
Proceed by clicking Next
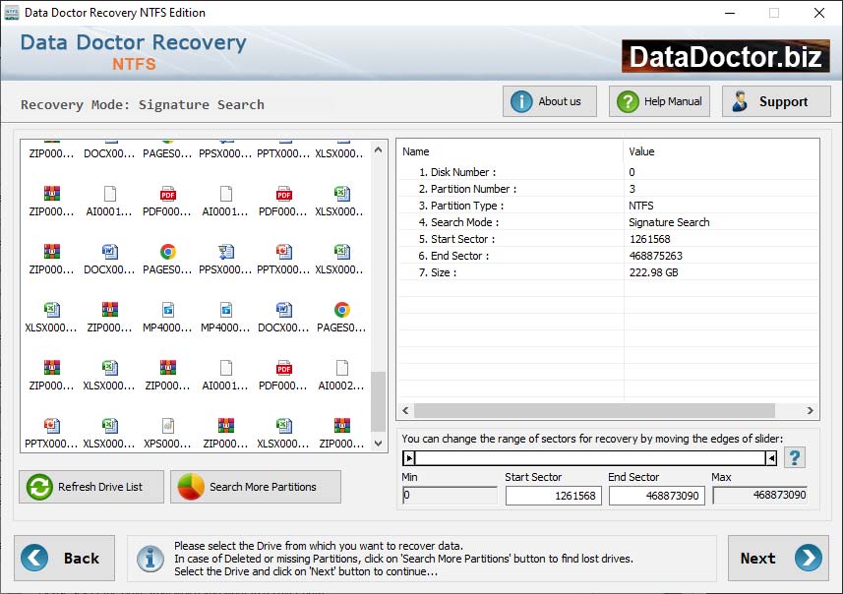[x=777, y=558]
